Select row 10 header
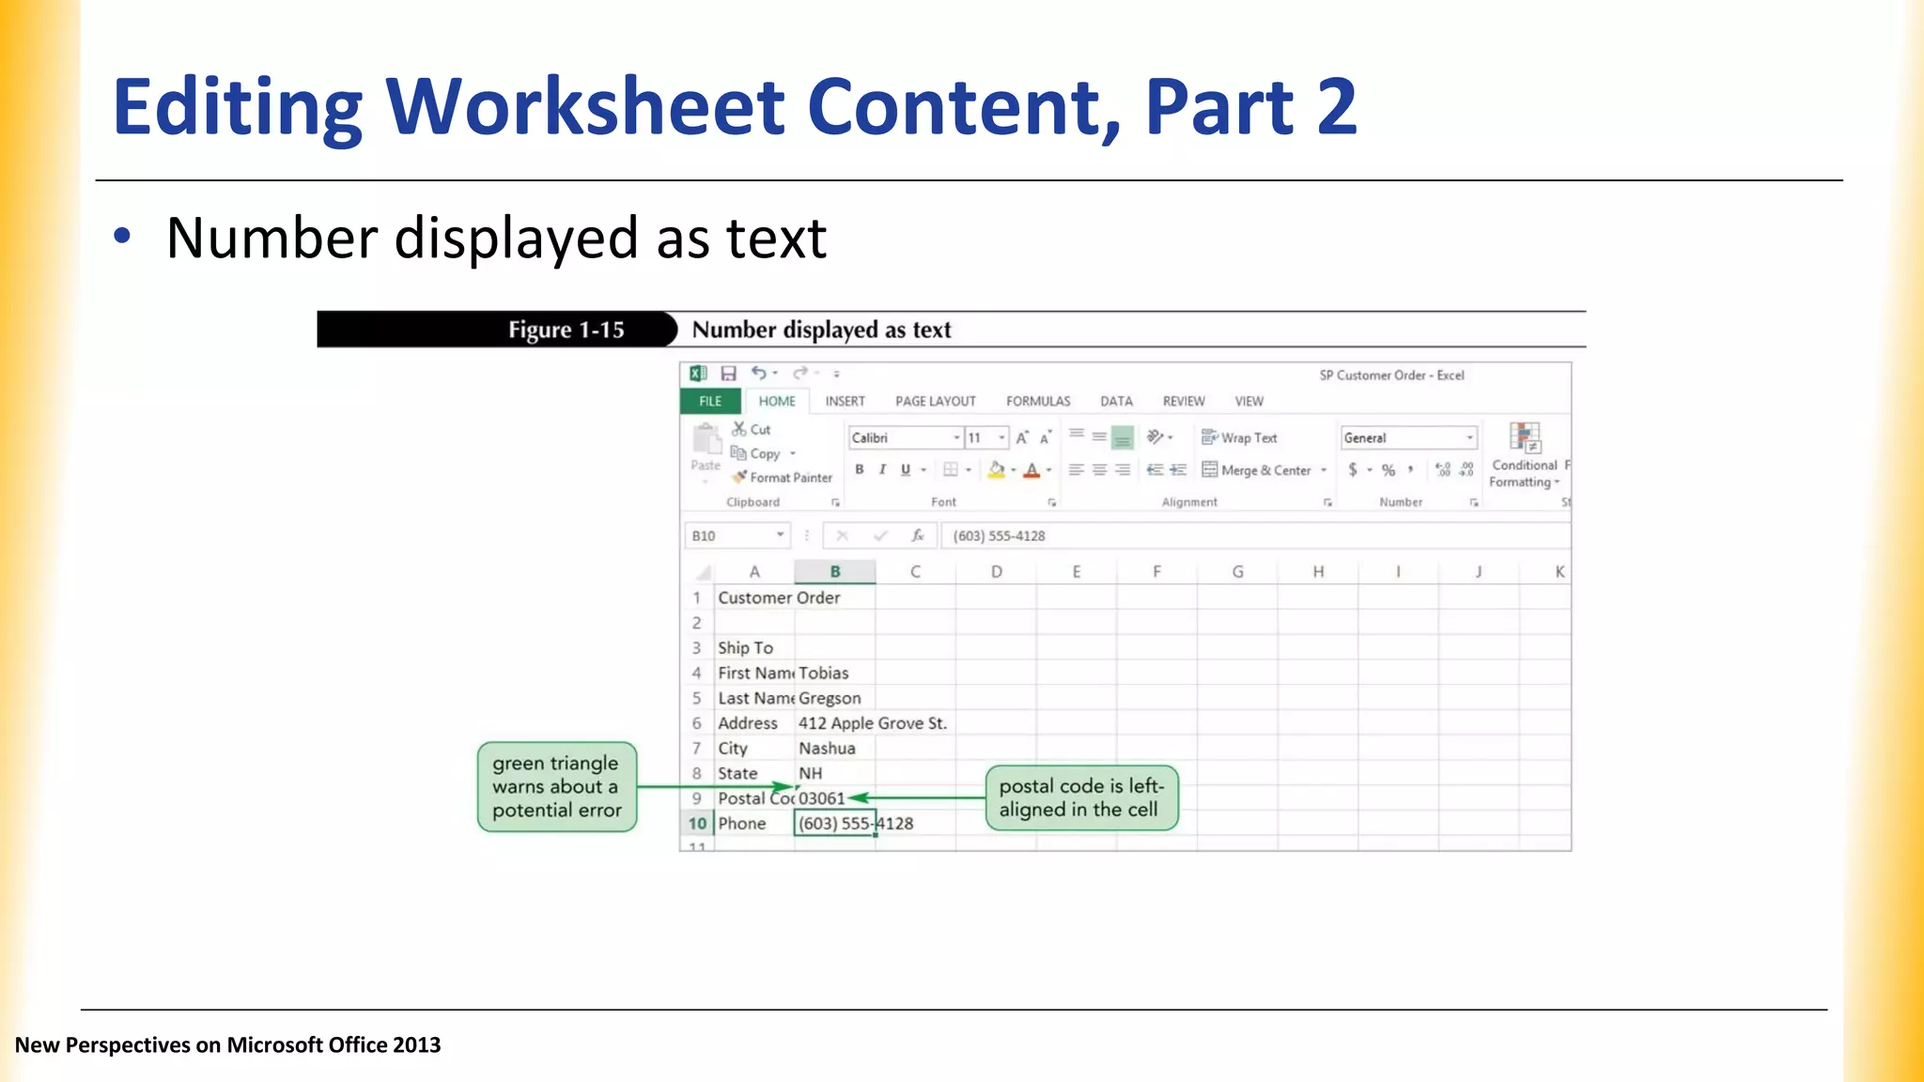Viewport: 1924px width, 1082px height. point(697,823)
